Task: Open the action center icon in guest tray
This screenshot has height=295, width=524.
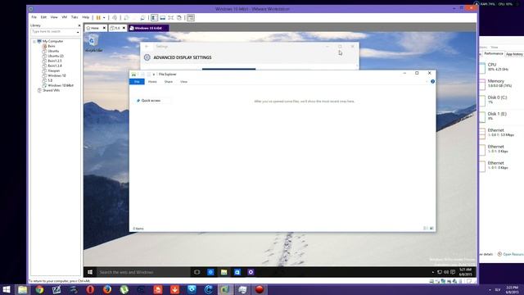Action: click(453, 272)
